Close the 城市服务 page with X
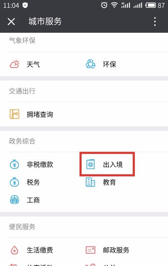 pyautogui.click(x=11, y=22)
